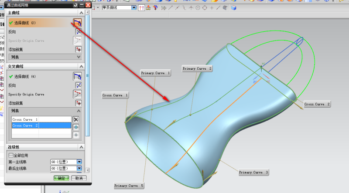Image resolution: width=349 pixels, height=193 pixels.
Task: Click reverse direction icon under cross curves
Action: (79, 85)
